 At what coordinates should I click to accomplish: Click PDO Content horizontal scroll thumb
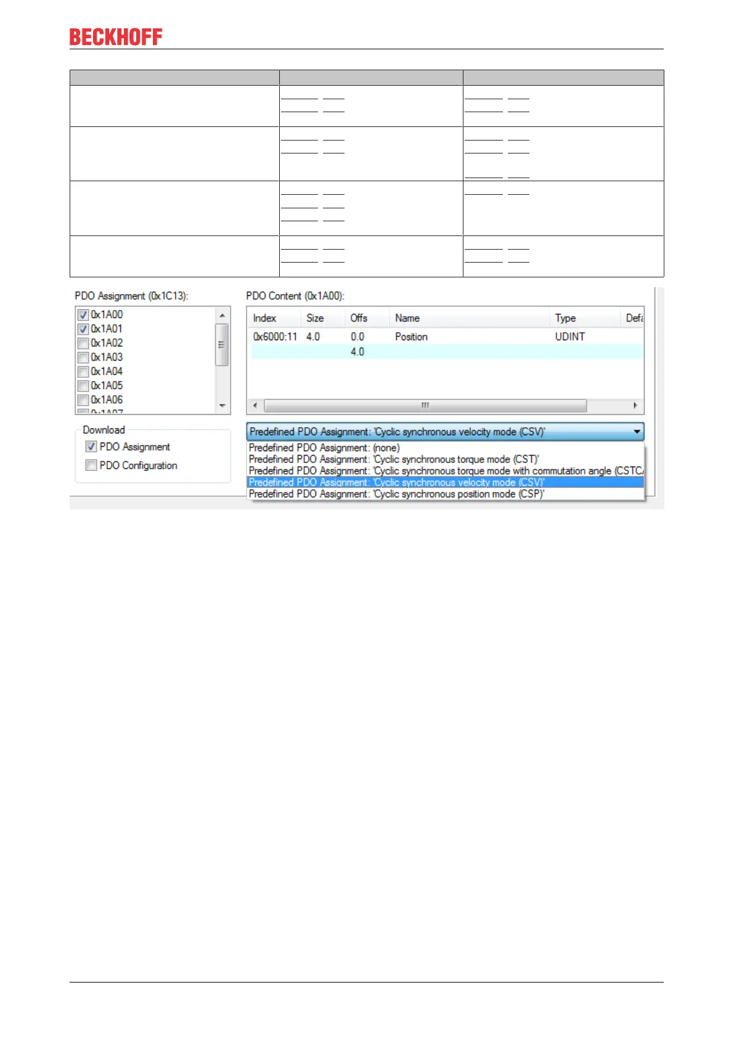pos(425,406)
